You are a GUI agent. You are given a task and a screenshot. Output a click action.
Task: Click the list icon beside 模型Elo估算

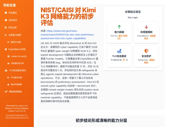pos(8,42)
